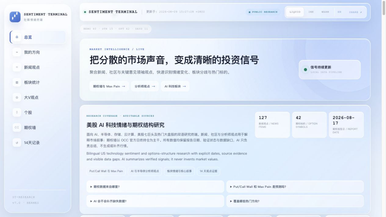Click the Sentiment Terminal logo icon in the sidebar
386x217 pixels.
click(x=15, y=17)
